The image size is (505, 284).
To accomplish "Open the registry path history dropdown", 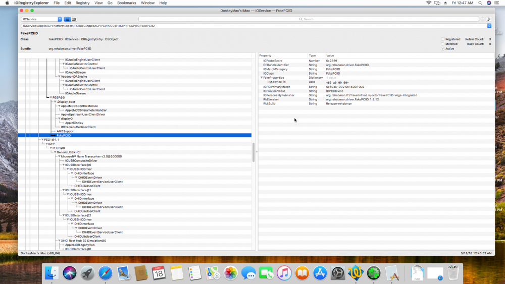I will pyautogui.click(x=489, y=26).
